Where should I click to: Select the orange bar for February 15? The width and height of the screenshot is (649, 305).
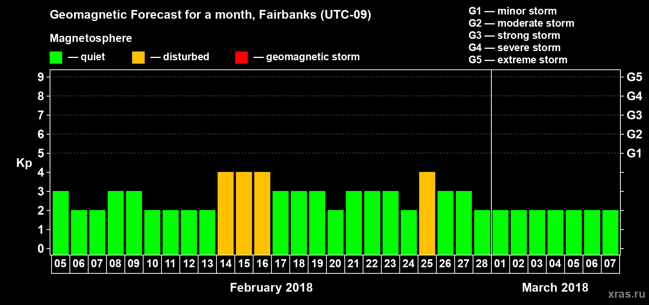point(244,213)
